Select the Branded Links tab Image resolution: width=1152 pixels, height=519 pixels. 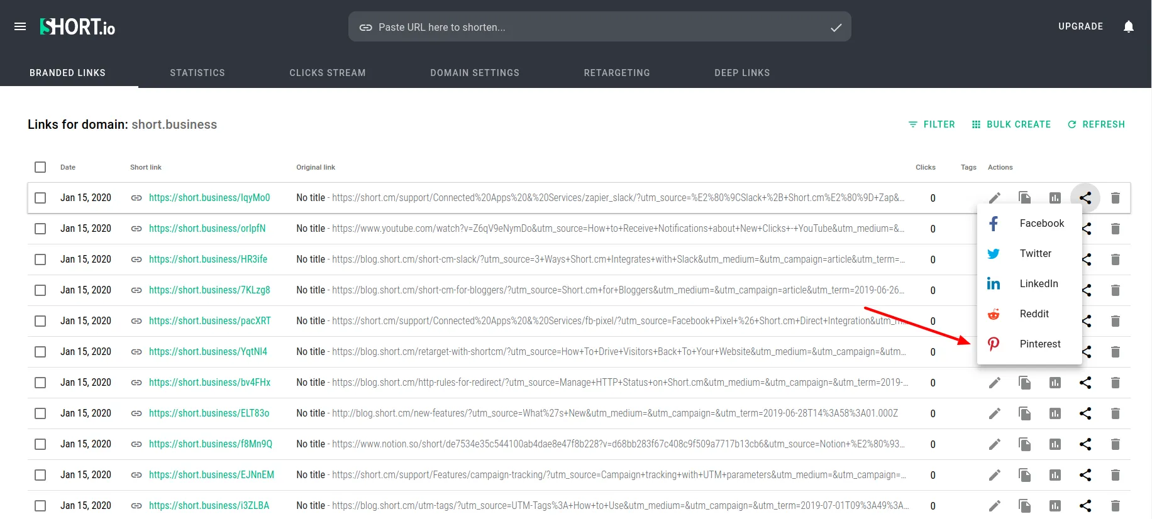[x=68, y=73]
